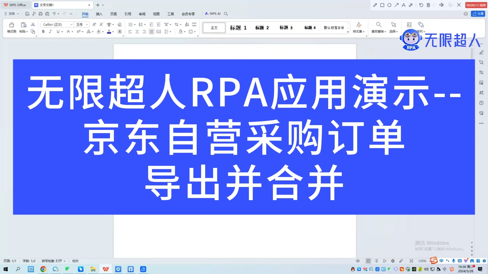This screenshot has width=488, height=274.
Task: Center align the paragraph text
Action: pyautogui.click(x=137, y=32)
